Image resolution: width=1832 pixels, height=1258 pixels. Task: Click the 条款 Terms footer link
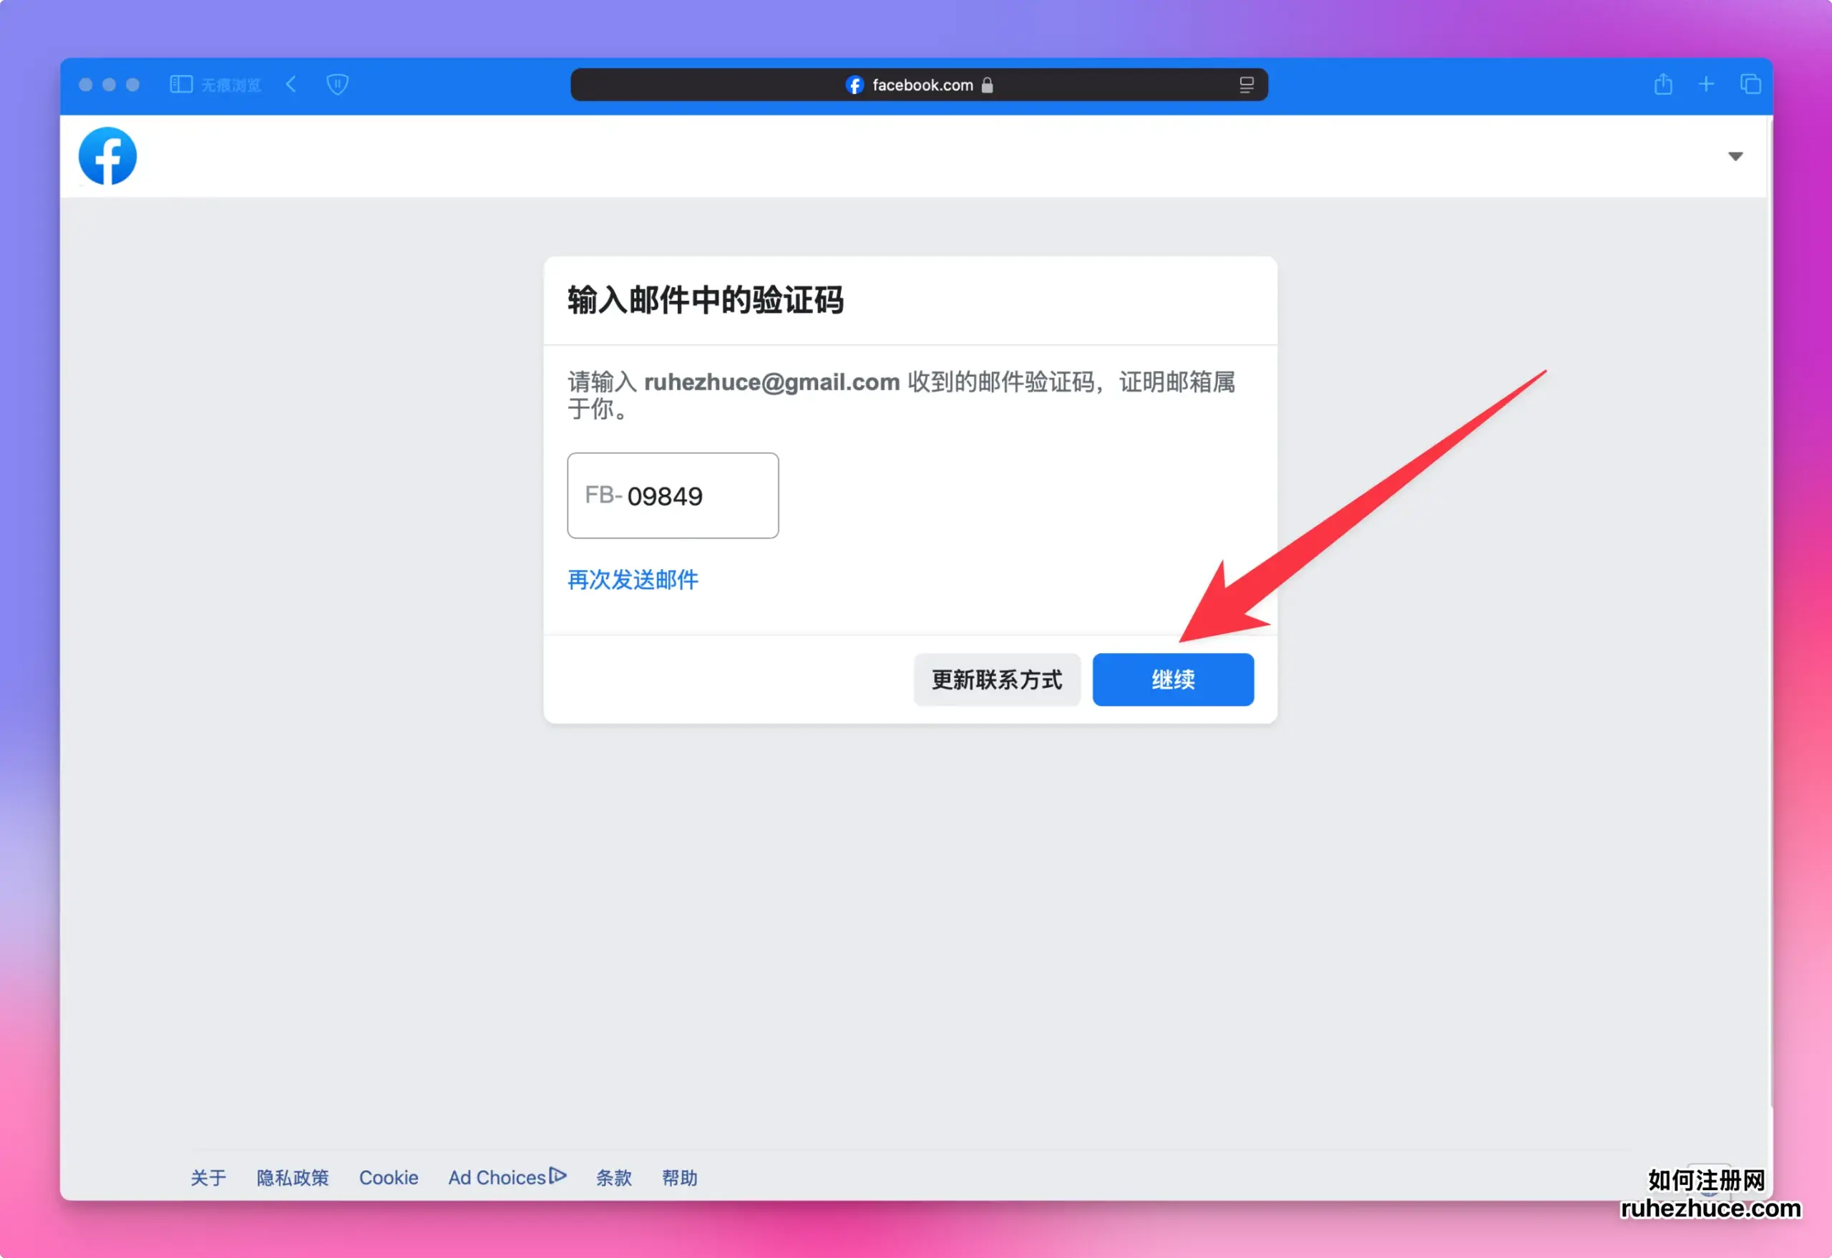click(x=613, y=1176)
